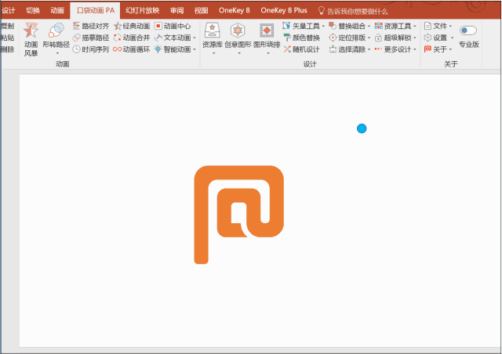Click 动画中心 animation center
The height and width of the screenshot is (354, 502).
pyautogui.click(x=173, y=26)
